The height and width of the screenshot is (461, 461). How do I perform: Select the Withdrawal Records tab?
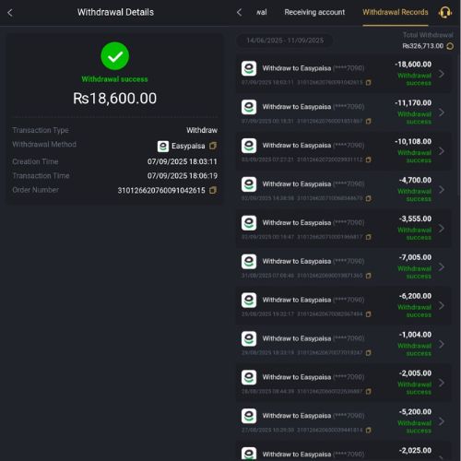tap(396, 12)
